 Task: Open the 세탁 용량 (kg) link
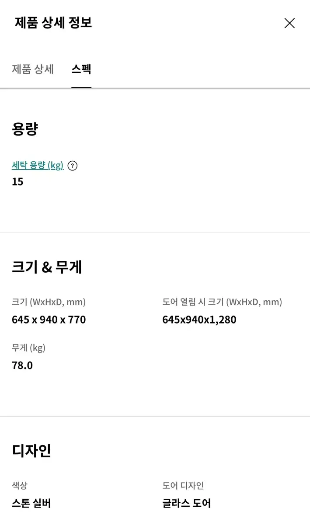click(38, 166)
